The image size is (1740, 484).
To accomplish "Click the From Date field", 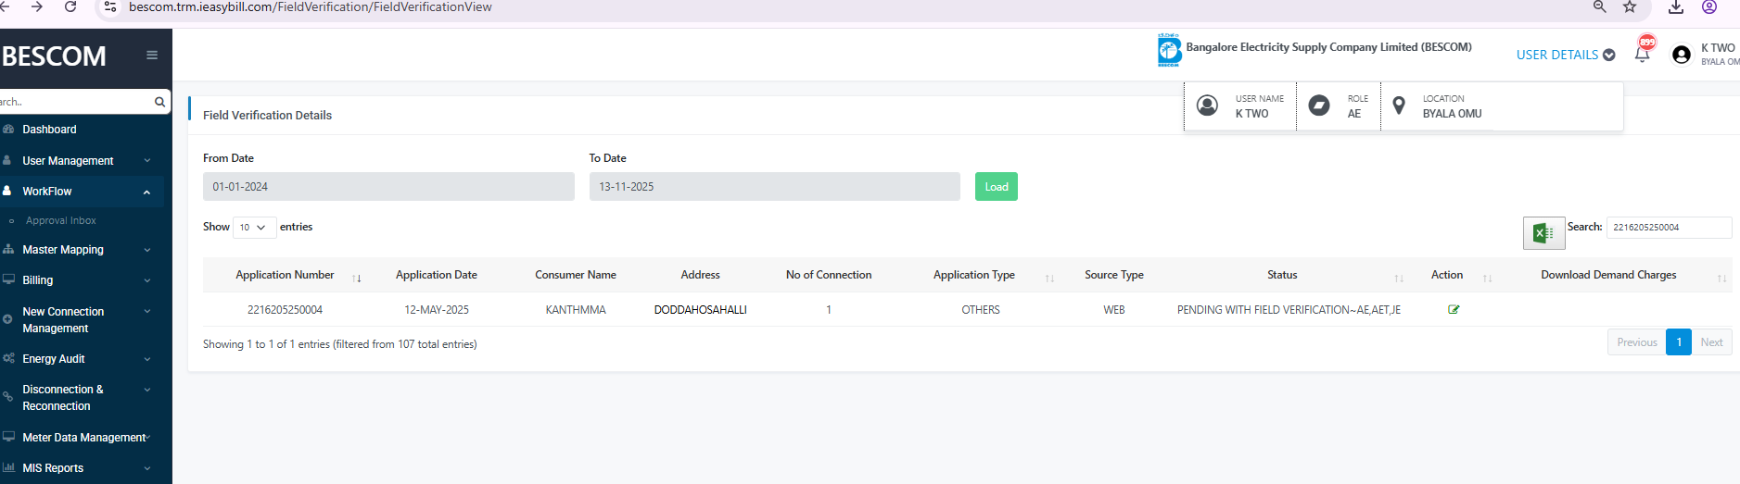I will (388, 187).
